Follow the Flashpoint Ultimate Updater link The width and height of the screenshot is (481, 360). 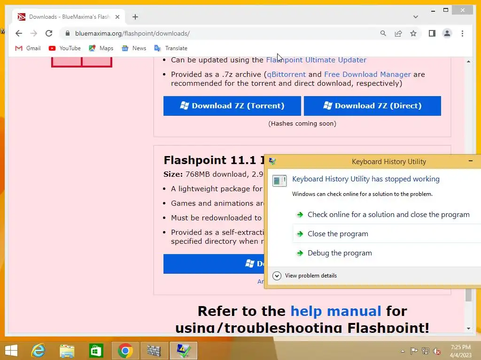click(x=316, y=60)
